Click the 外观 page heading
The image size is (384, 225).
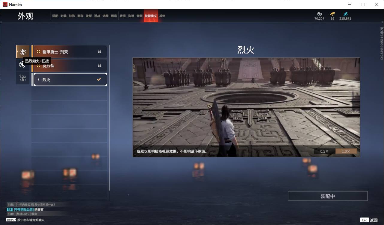pyautogui.click(x=25, y=16)
